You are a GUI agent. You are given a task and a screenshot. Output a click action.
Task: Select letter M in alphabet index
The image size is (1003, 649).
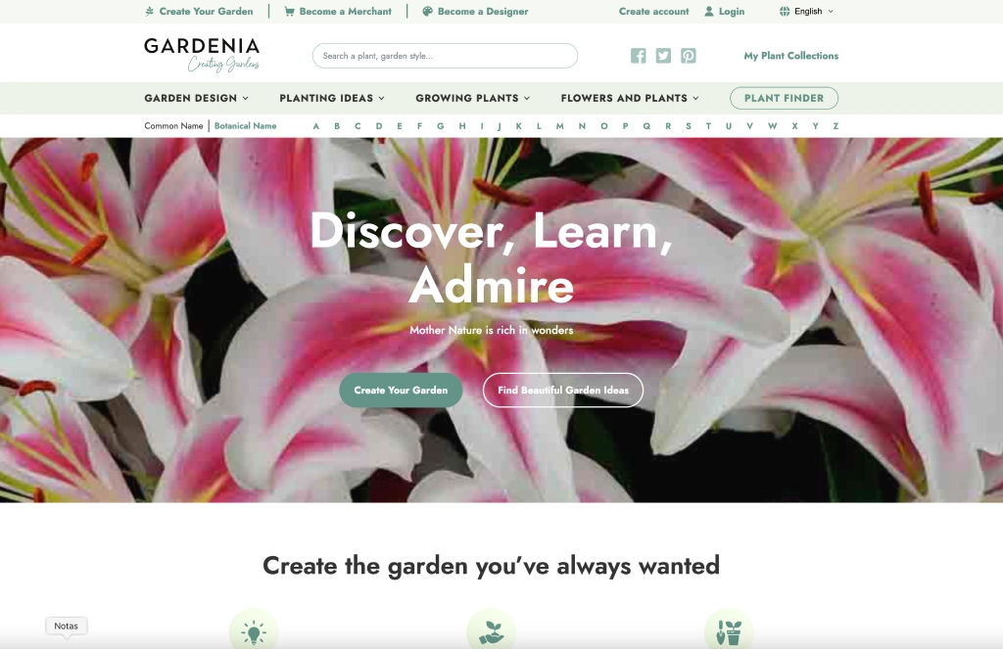pyautogui.click(x=559, y=126)
